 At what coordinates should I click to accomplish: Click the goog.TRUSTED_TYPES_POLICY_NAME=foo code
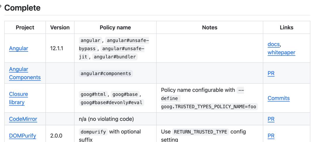[208, 107]
